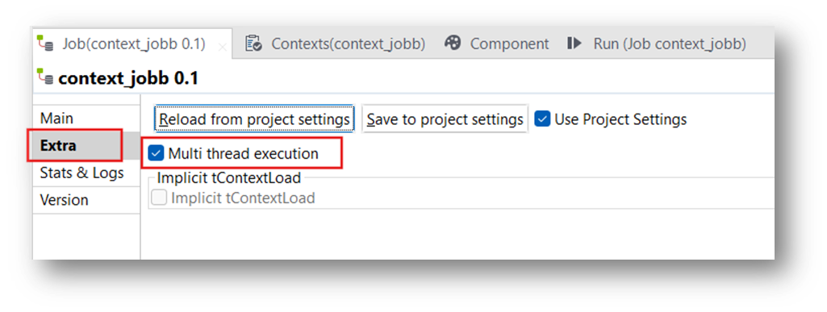The height and width of the screenshot is (312, 827).
Task: Toggle the Use Project Settings checkbox
Action: pos(542,119)
